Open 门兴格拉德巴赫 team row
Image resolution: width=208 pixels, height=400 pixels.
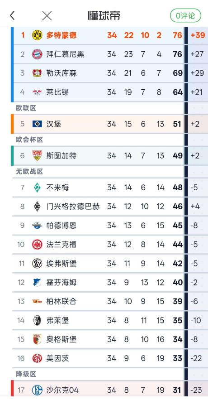[110, 207]
